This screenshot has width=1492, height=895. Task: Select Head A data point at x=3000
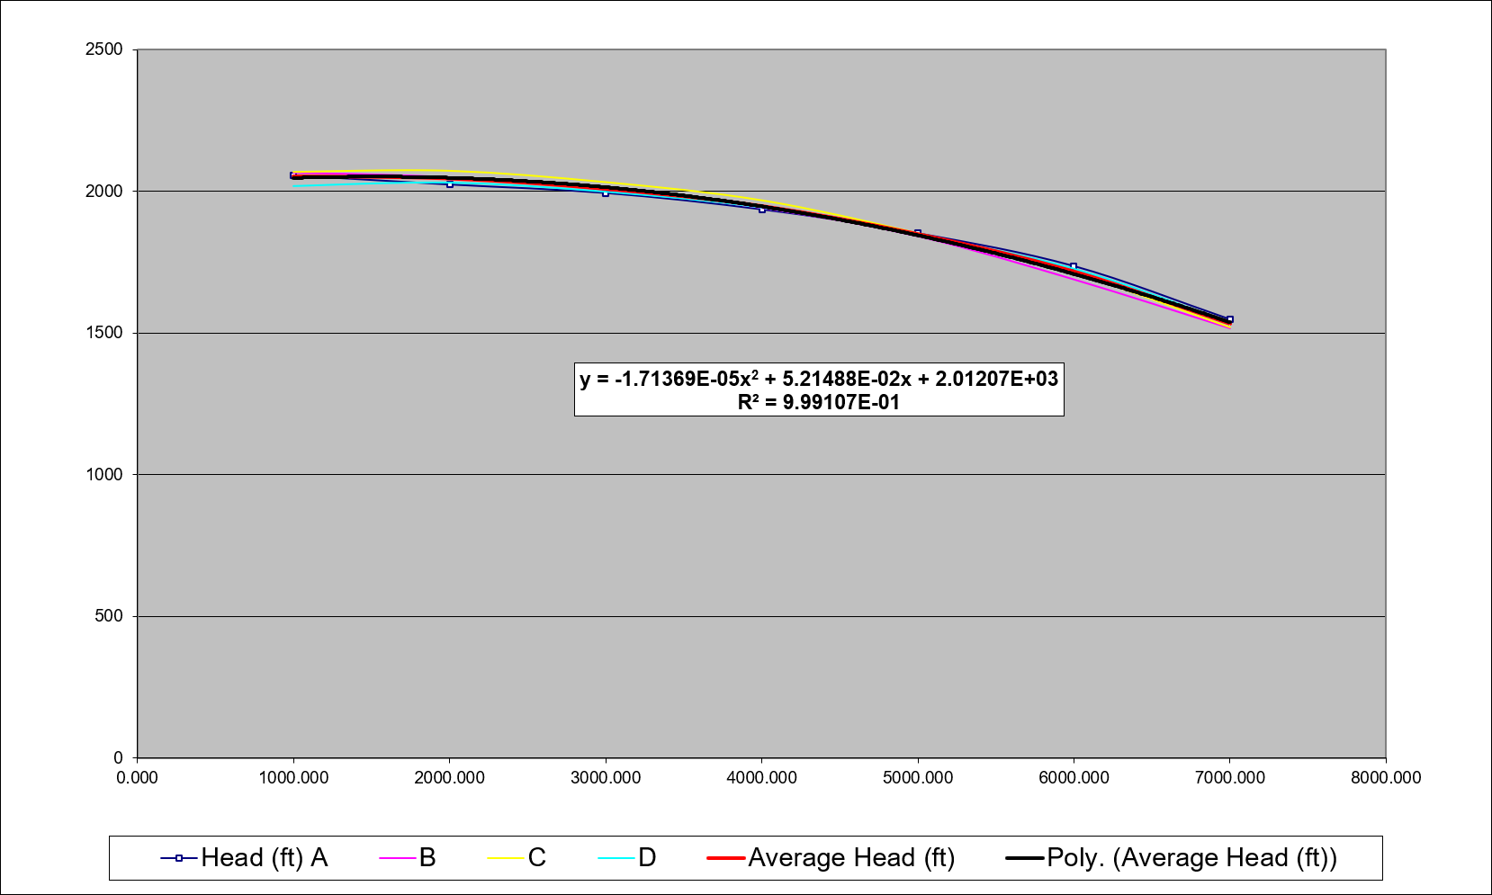pos(606,193)
